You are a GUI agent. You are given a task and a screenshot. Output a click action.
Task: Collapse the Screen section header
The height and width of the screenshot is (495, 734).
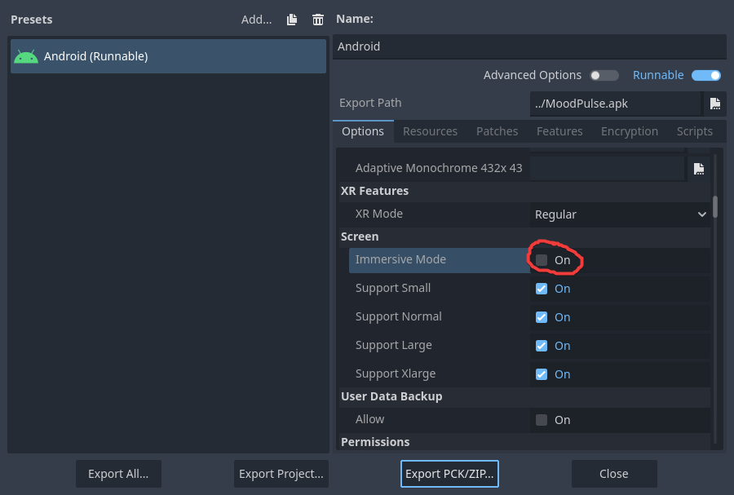pyautogui.click(x=360, y=236)
